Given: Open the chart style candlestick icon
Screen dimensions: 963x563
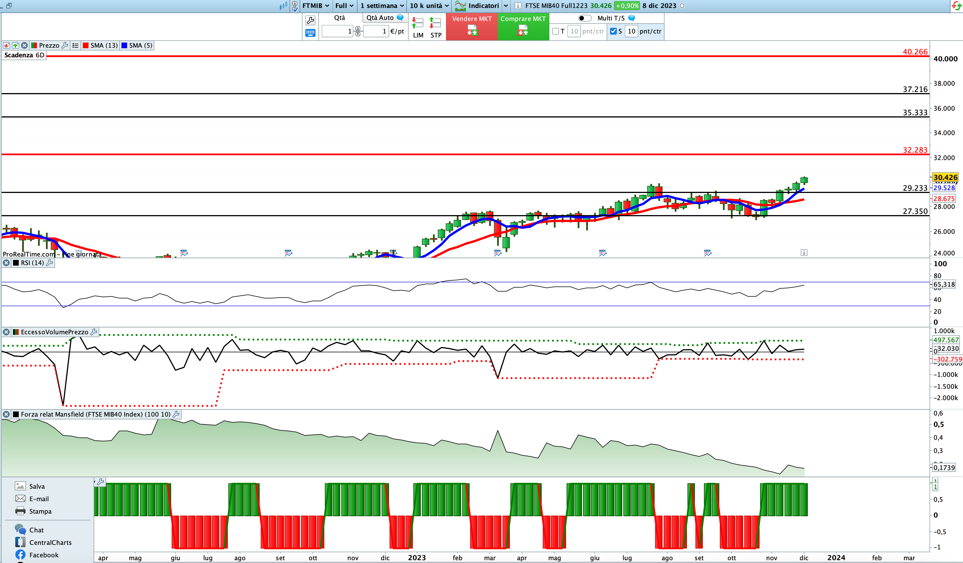Looking at the screenshot, I should click(x=283, y=6).
